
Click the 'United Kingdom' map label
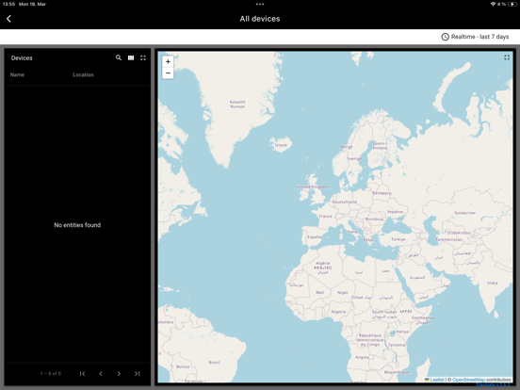(x=313, y=187)
